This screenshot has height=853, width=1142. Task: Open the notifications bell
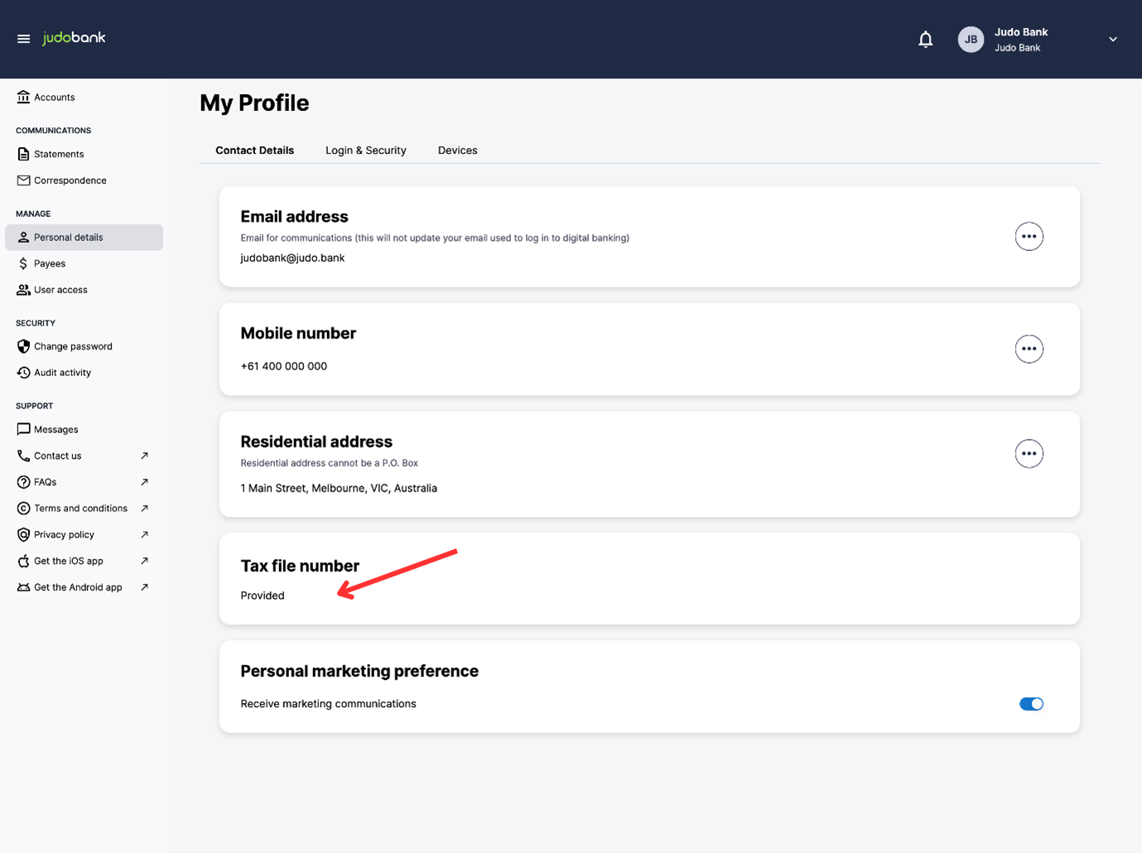click(x=926, y=39)
